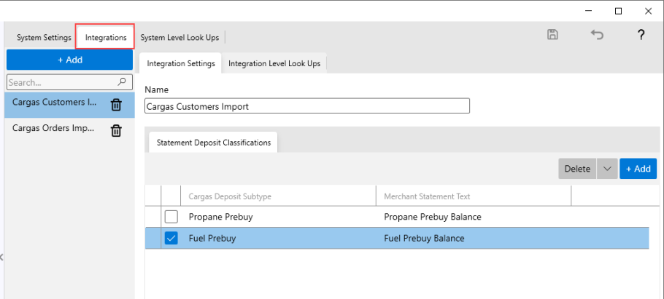Delete the Cargas Customers Import integration via trash icon
Viewport: 664px width, 299px height.
(116, 105)
